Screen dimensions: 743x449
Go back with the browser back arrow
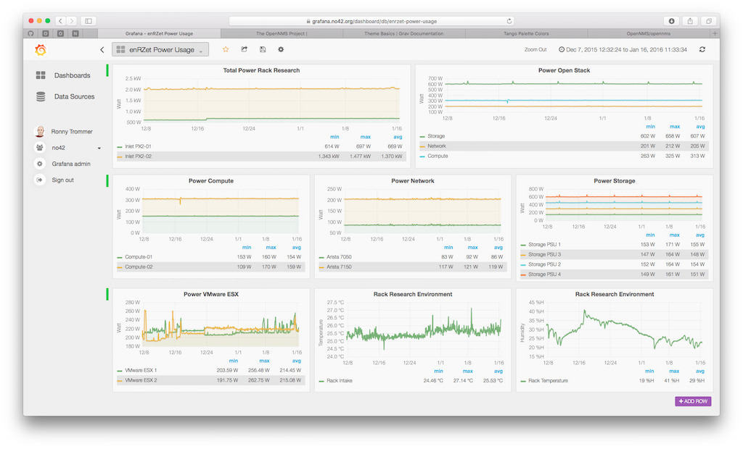click(60, 21)
